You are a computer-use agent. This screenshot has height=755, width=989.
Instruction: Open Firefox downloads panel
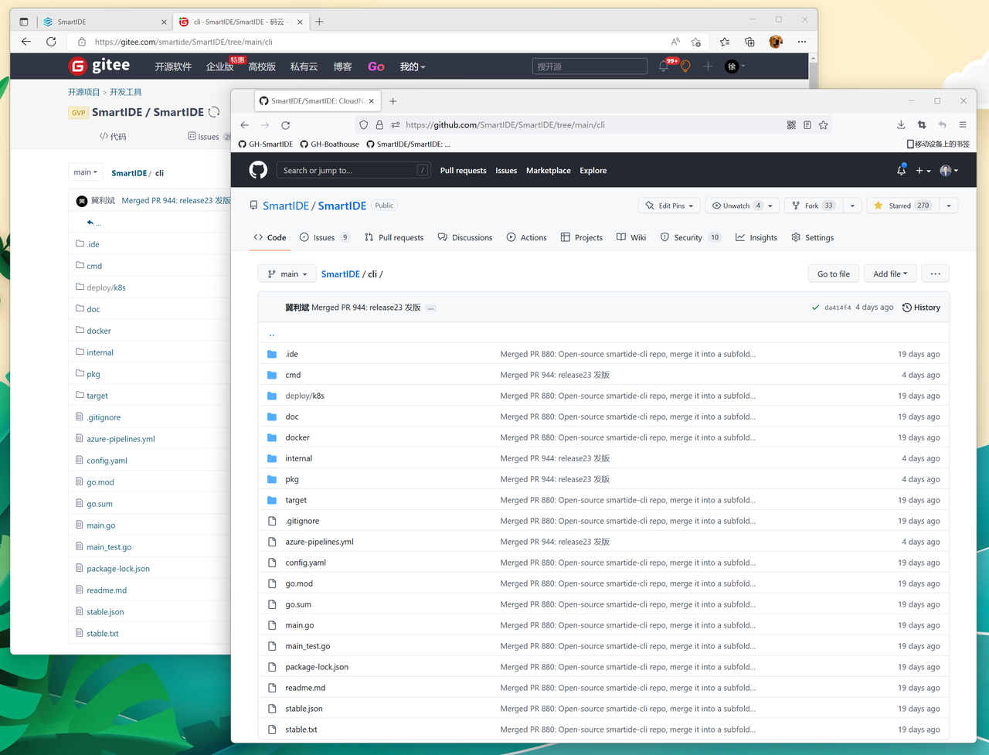pyautogui.click(x=901, y=124)
